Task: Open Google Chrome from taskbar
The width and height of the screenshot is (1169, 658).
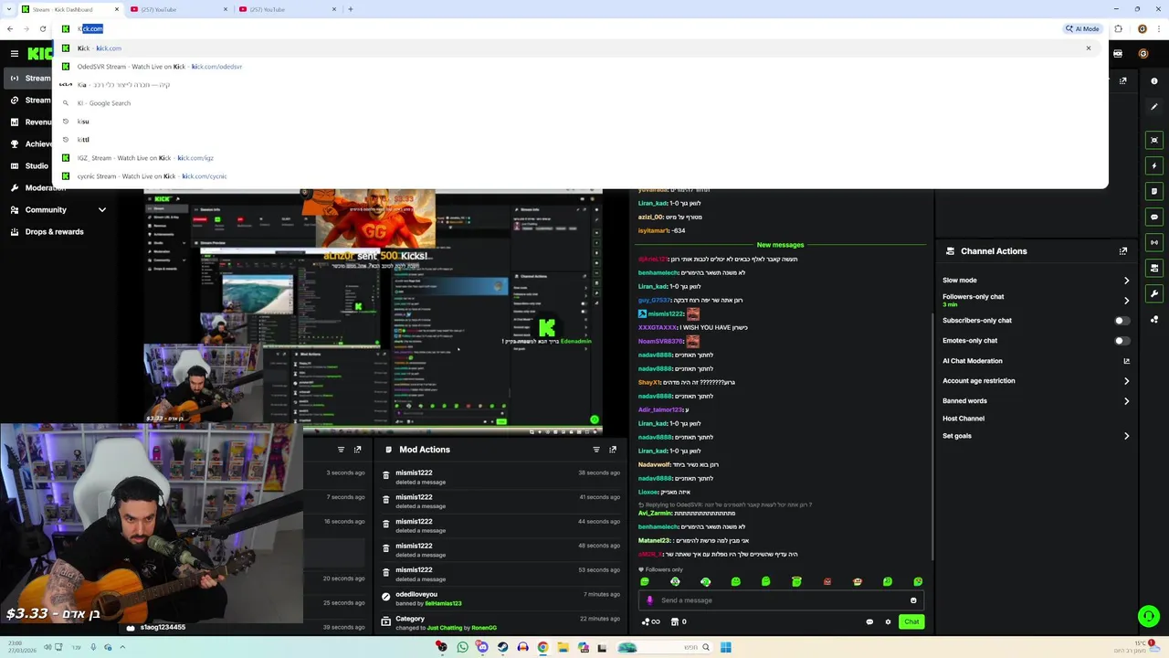Action: [x=542, y=647]
